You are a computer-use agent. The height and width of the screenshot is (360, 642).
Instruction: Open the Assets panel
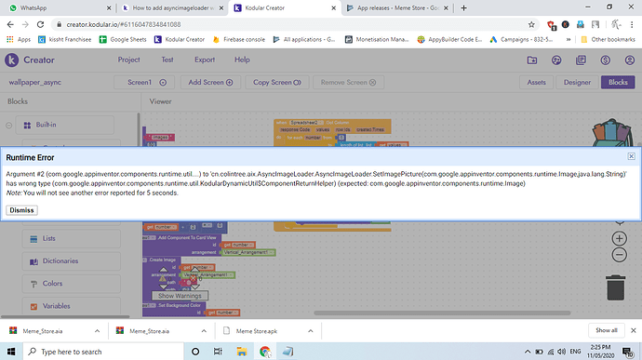[x=536, y=82]
